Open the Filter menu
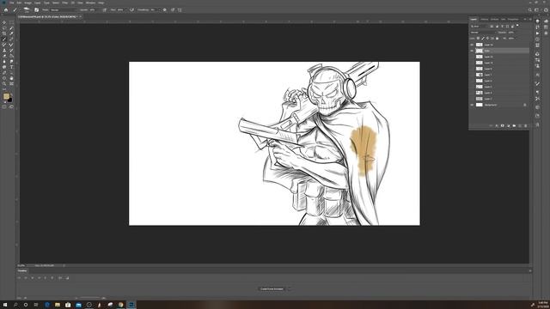The height and width of the screenshot is (309, 550). 65,3
